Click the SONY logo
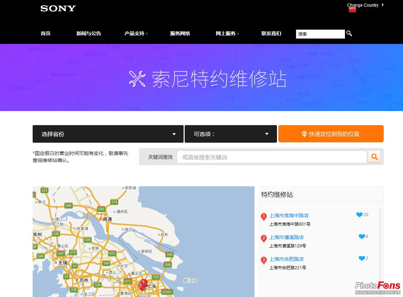This screenshot has width=403, height=297. click(x=58, y=8)
